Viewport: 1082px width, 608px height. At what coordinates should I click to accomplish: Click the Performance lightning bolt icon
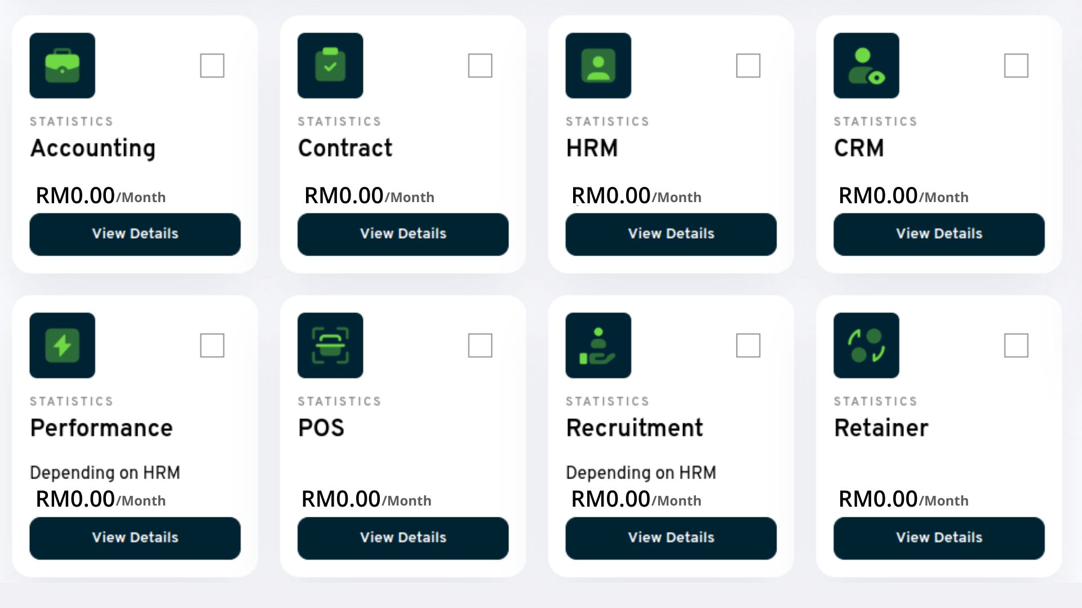(x=62, y=345)
